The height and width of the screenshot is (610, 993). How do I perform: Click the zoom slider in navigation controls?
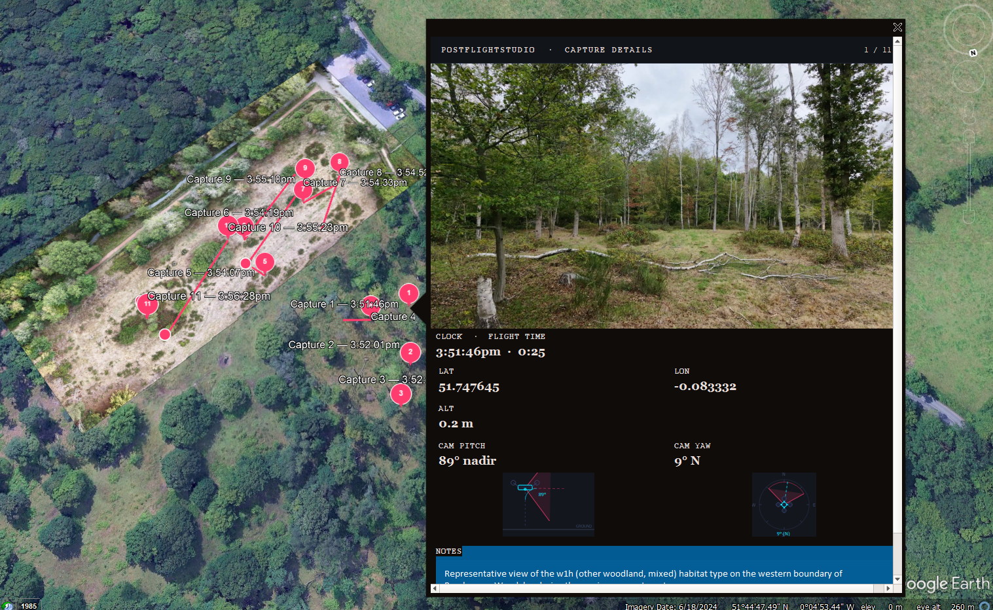tap(969, 177)
